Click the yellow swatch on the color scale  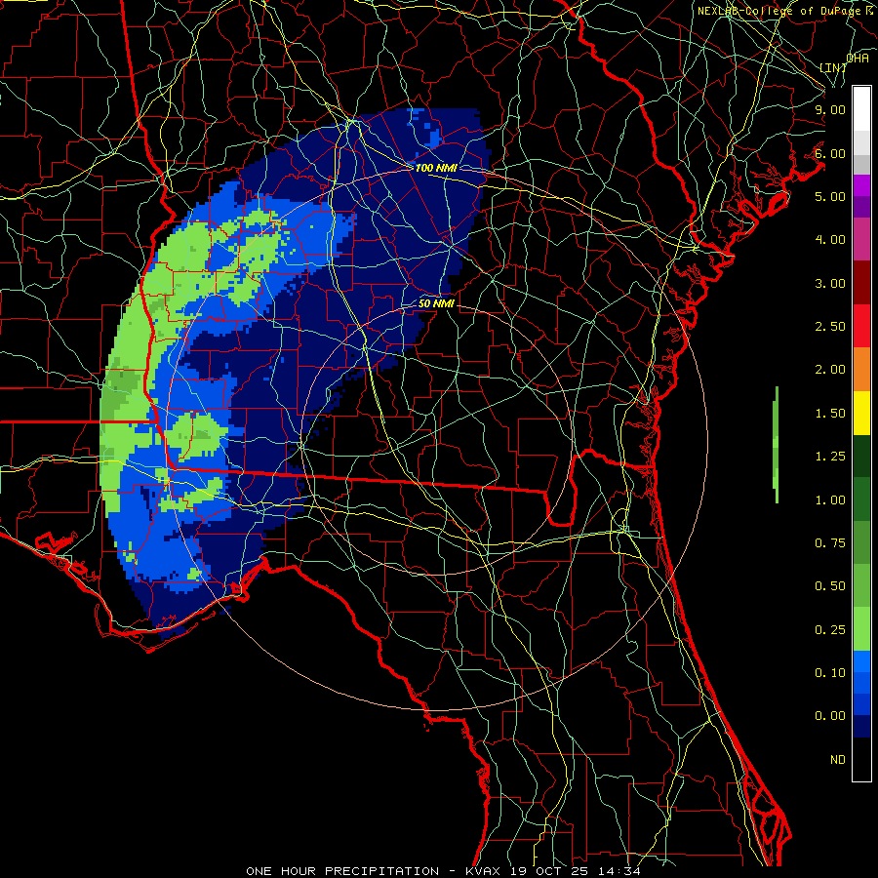pyautogui.click(x=861, y=413)
